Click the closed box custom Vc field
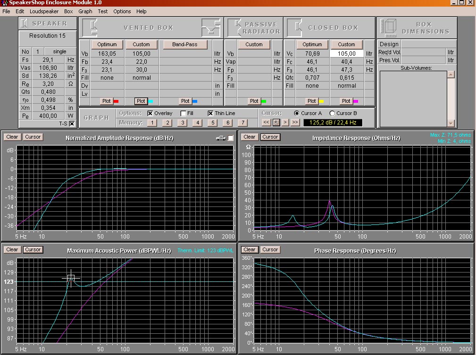 (346, 54)
